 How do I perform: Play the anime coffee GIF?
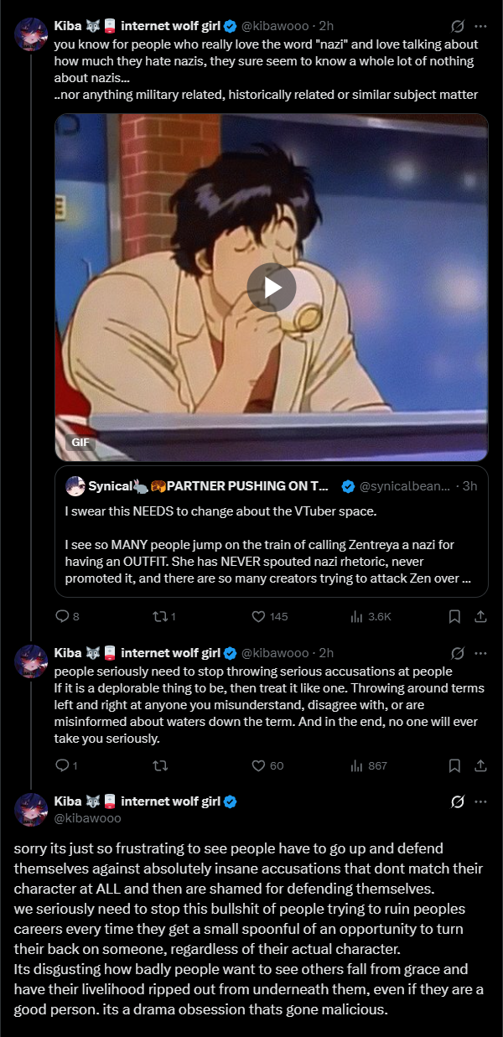coord(272,288)
